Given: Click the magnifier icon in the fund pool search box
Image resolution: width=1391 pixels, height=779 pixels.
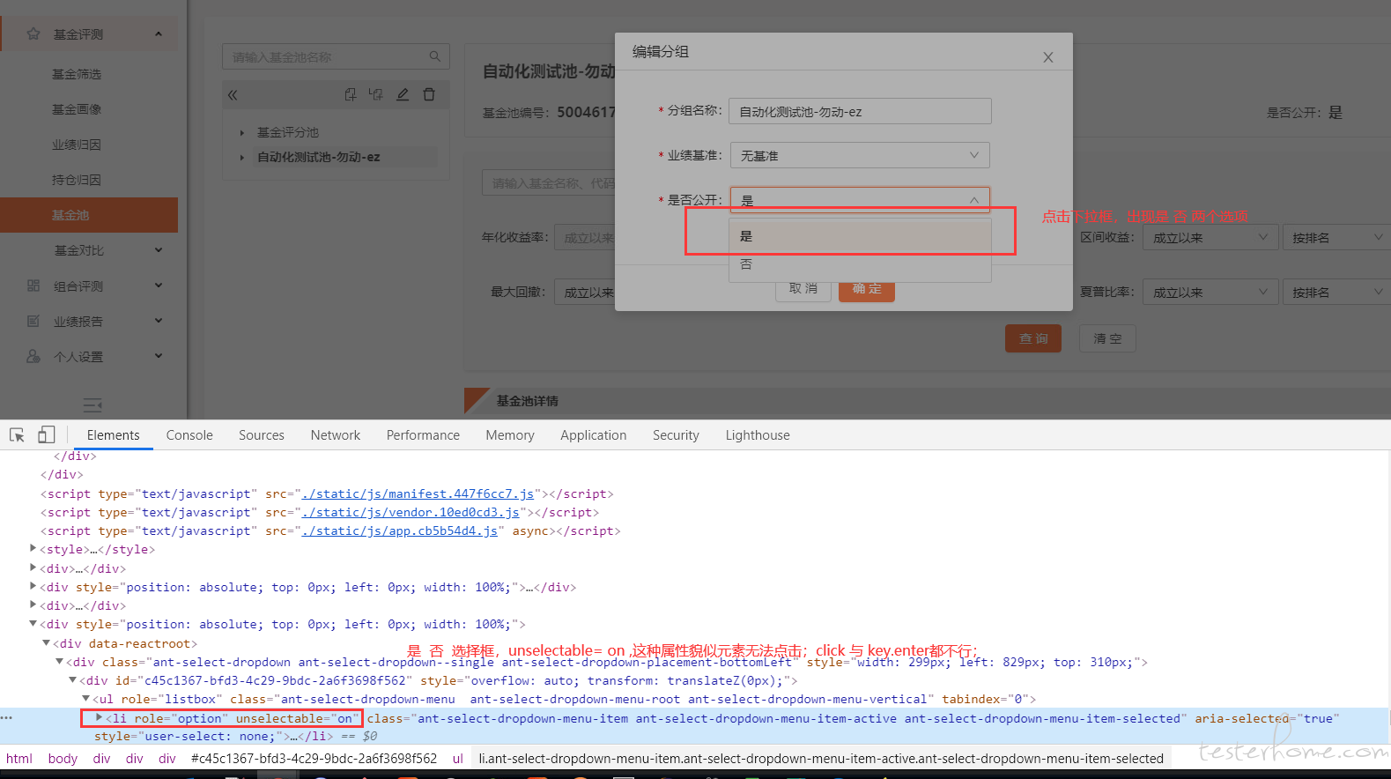Looking at the screenshot, I should (434, 56).
